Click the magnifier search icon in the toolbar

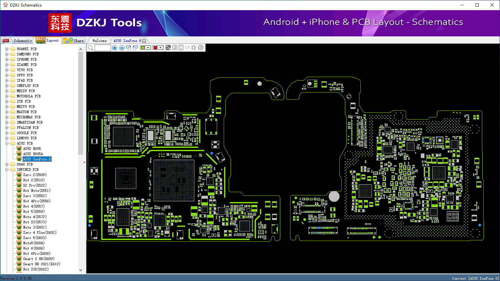point(91,48)
